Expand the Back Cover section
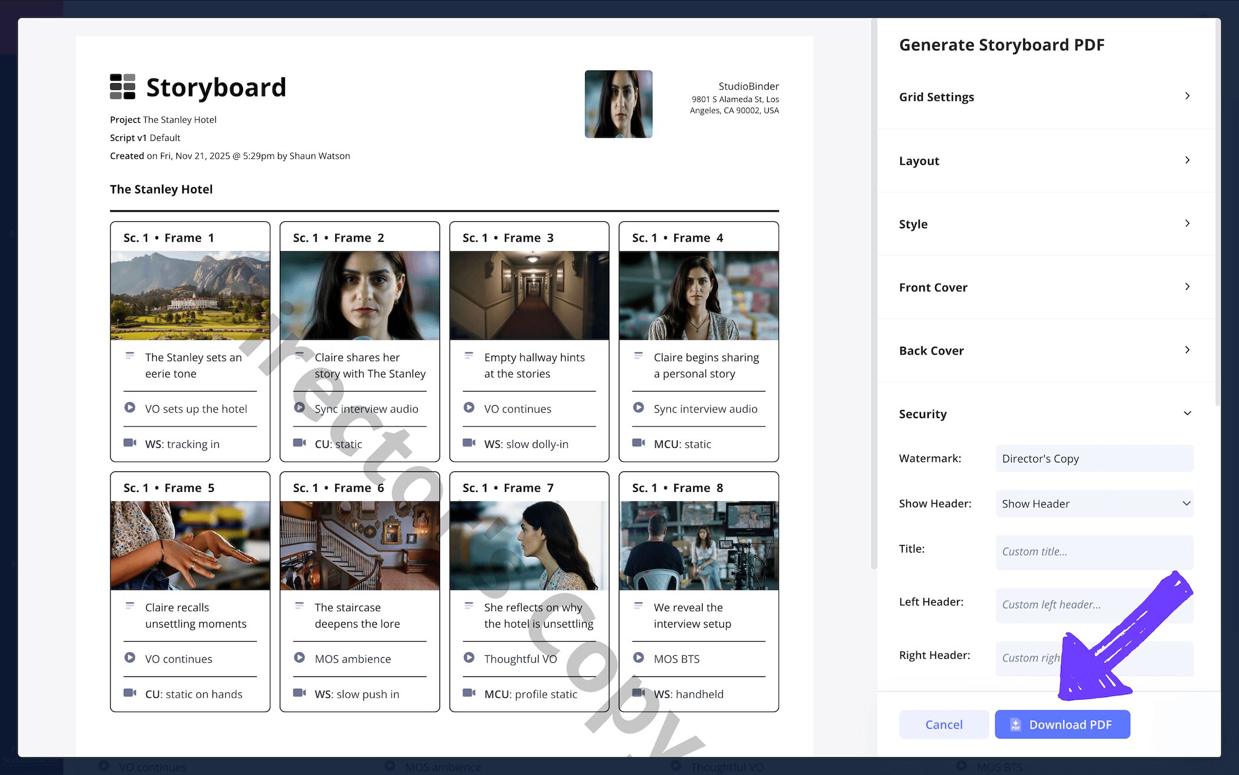Image resolution: width=1239 pixels, height=775 pixels. click(1044, 350)
